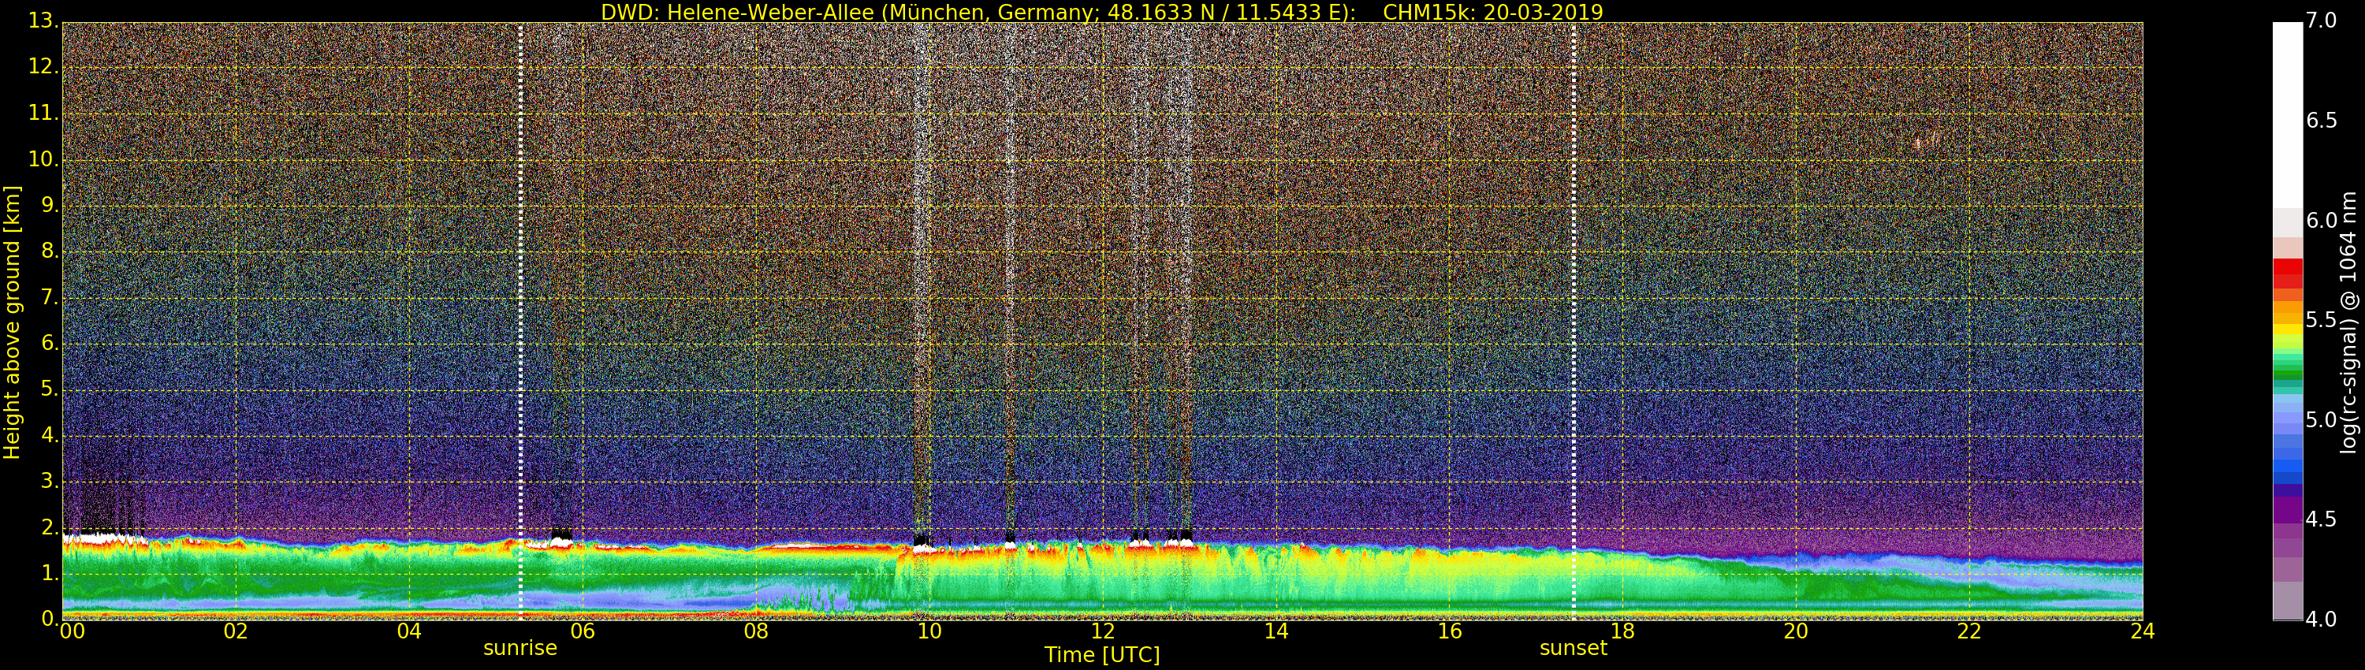Viewport: 2365px width, 670px height.
Task: Click the '10' time tick label
Action: tap(929, 631)
